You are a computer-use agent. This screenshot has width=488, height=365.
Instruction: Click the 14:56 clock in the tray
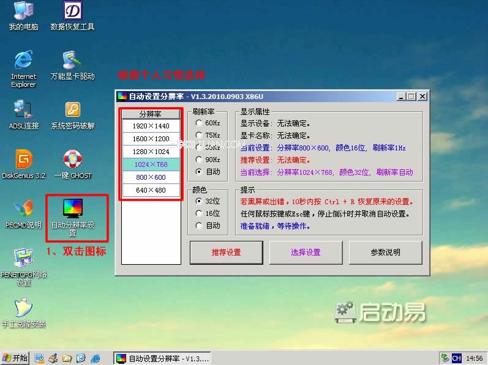[x=474, y=358]
